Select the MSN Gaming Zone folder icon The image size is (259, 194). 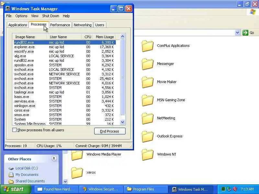(x=148, y=100)
